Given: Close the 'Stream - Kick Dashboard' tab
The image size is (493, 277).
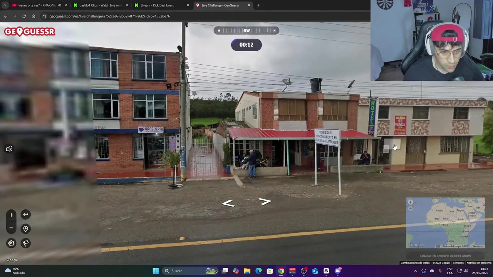Looking at the screenshot, I should coord(188,5).
